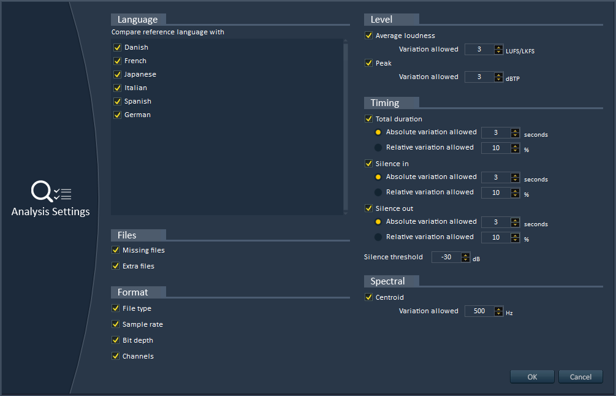This screenshot has height=396, width=616.
Task: Click the Average loudness variation value field
Action: 479,50
